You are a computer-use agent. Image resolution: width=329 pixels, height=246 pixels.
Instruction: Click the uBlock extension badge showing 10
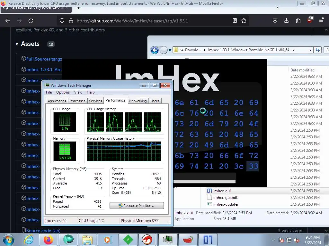[310, 20]
